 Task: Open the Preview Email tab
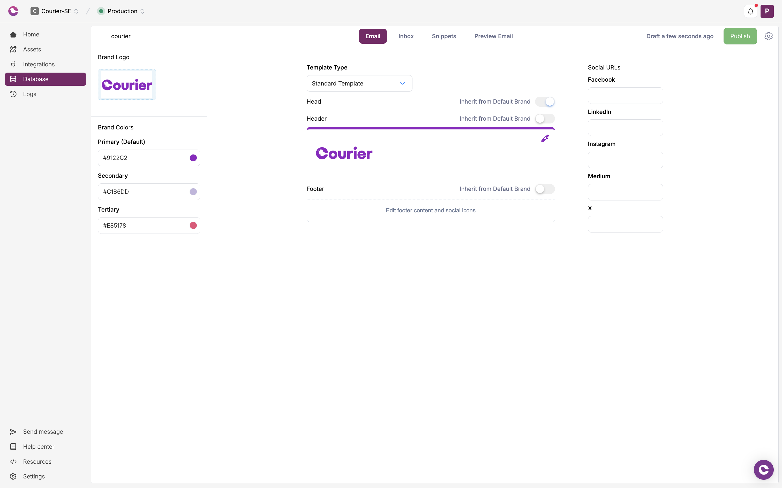click(493, 36)
